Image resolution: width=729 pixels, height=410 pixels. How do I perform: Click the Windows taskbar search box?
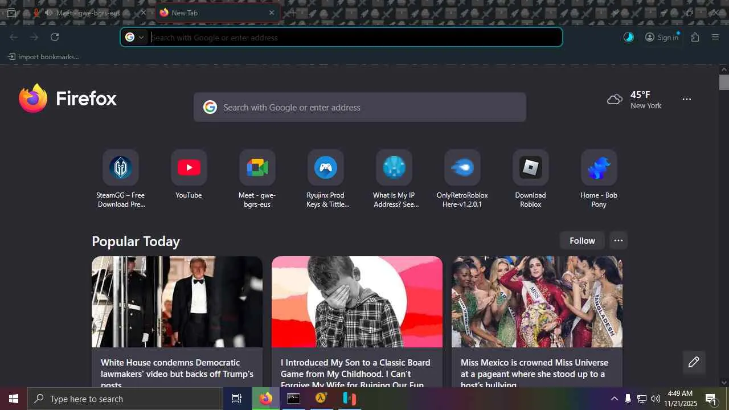pyautogui.click(x=125, y=399)
